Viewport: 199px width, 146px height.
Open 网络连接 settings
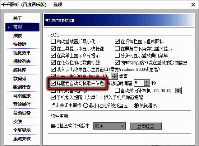(22, 96)
